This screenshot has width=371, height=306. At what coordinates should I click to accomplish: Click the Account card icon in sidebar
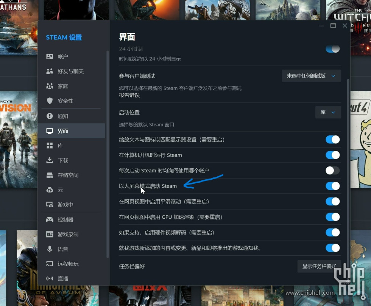pos(50,56)
